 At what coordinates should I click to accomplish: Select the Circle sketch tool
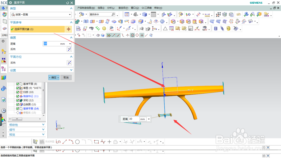click(77, 142)
